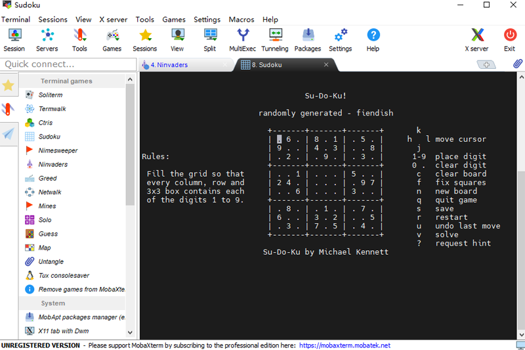Open the Servers toolbar icon
This screenshot has height=350, width=525.
(x=47, y=40)
